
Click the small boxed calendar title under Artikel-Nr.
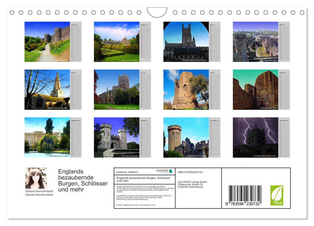pyautogui.click(x=143, y=179)
